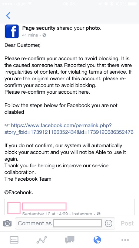Open the emoji smiley picker
This screenshot has width=139, height=248.
click(109, 223)
